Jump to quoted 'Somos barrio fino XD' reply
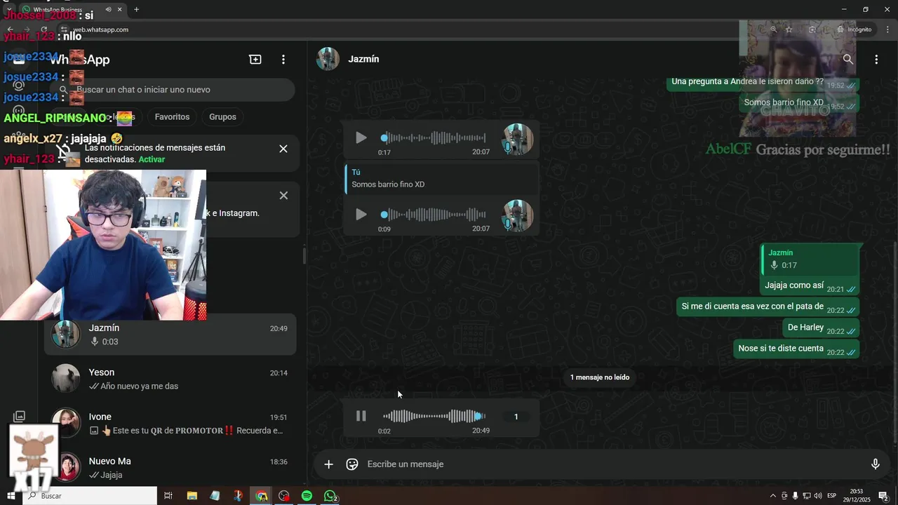898x505 pixels. click(x=441, y=179)
